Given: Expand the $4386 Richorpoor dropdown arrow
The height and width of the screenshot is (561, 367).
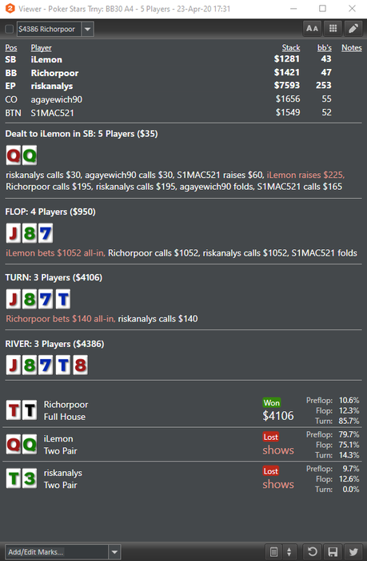Looking at the screenshot, I should point(87,29).
